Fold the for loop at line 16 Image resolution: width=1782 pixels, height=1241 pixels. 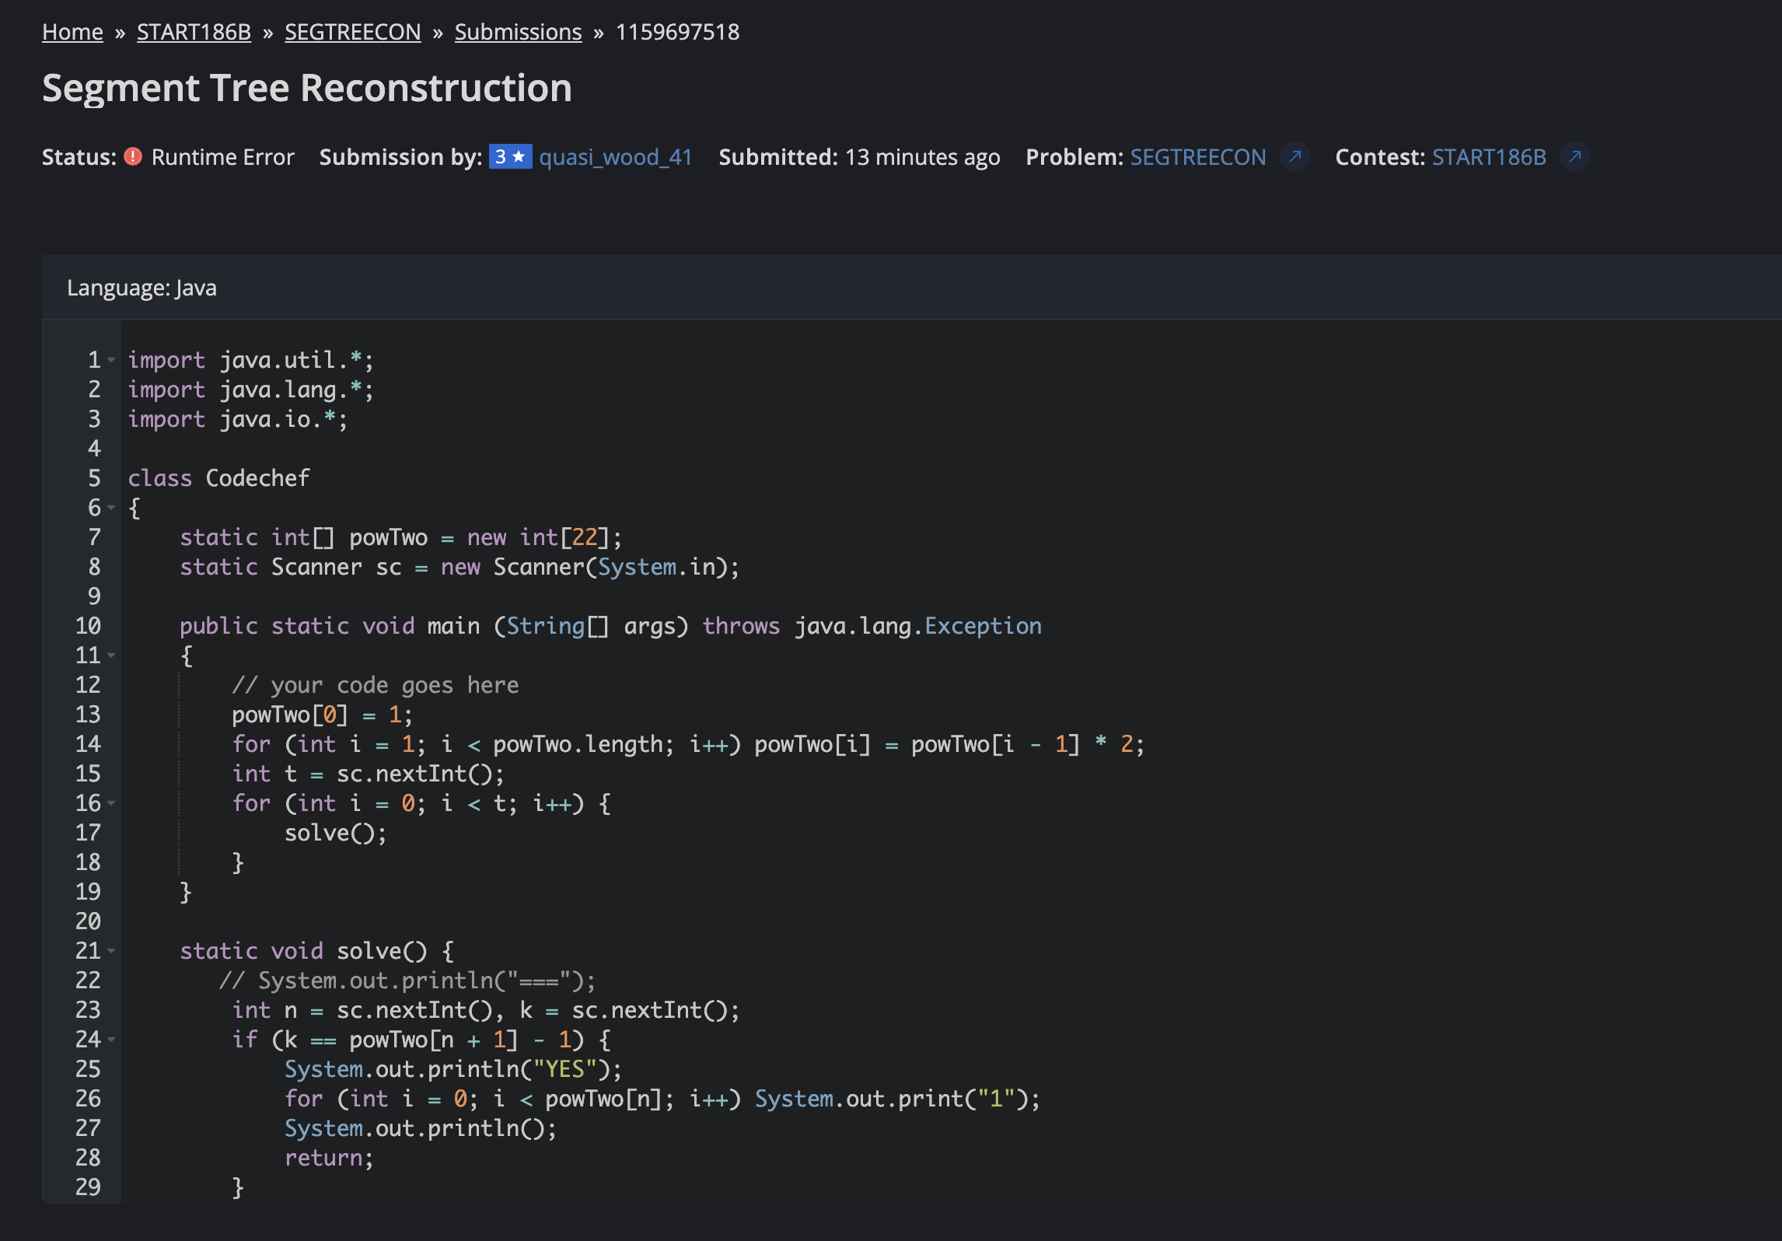(x=112, y=803)
